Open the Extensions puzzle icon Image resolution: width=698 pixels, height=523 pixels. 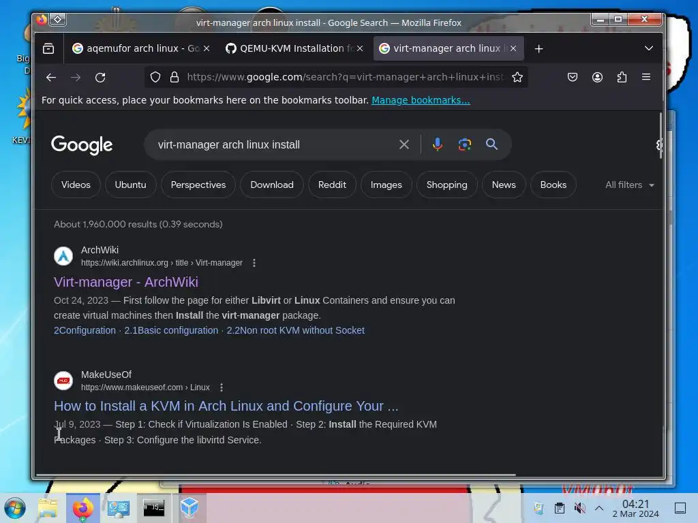[622, 78]
